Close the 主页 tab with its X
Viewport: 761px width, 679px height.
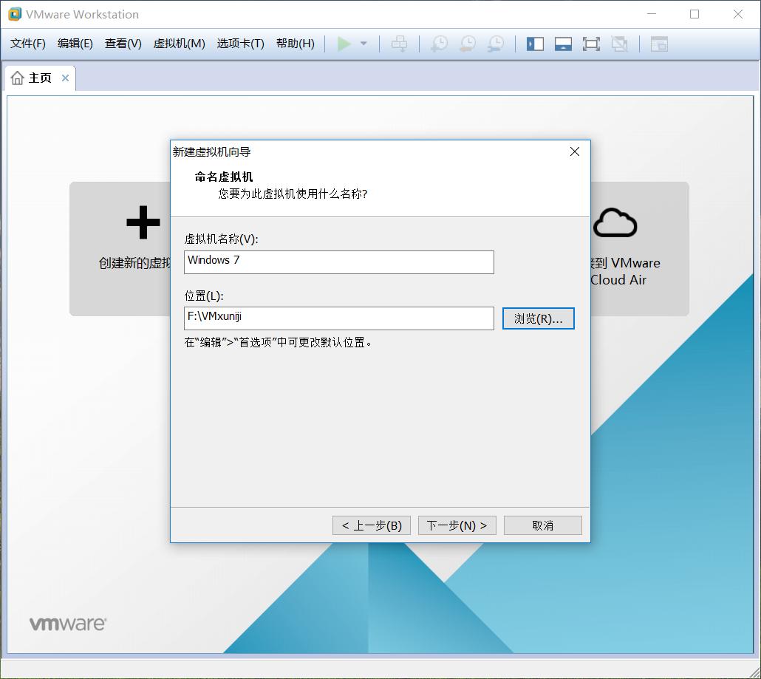(x=65, y=78)
